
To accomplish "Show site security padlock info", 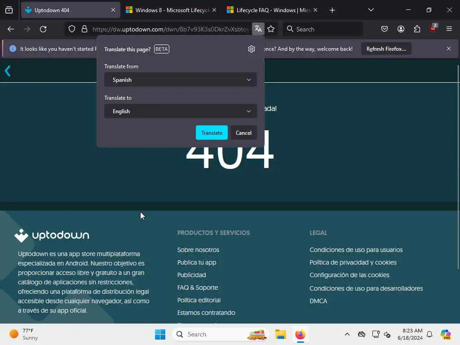I will [84, 29].
